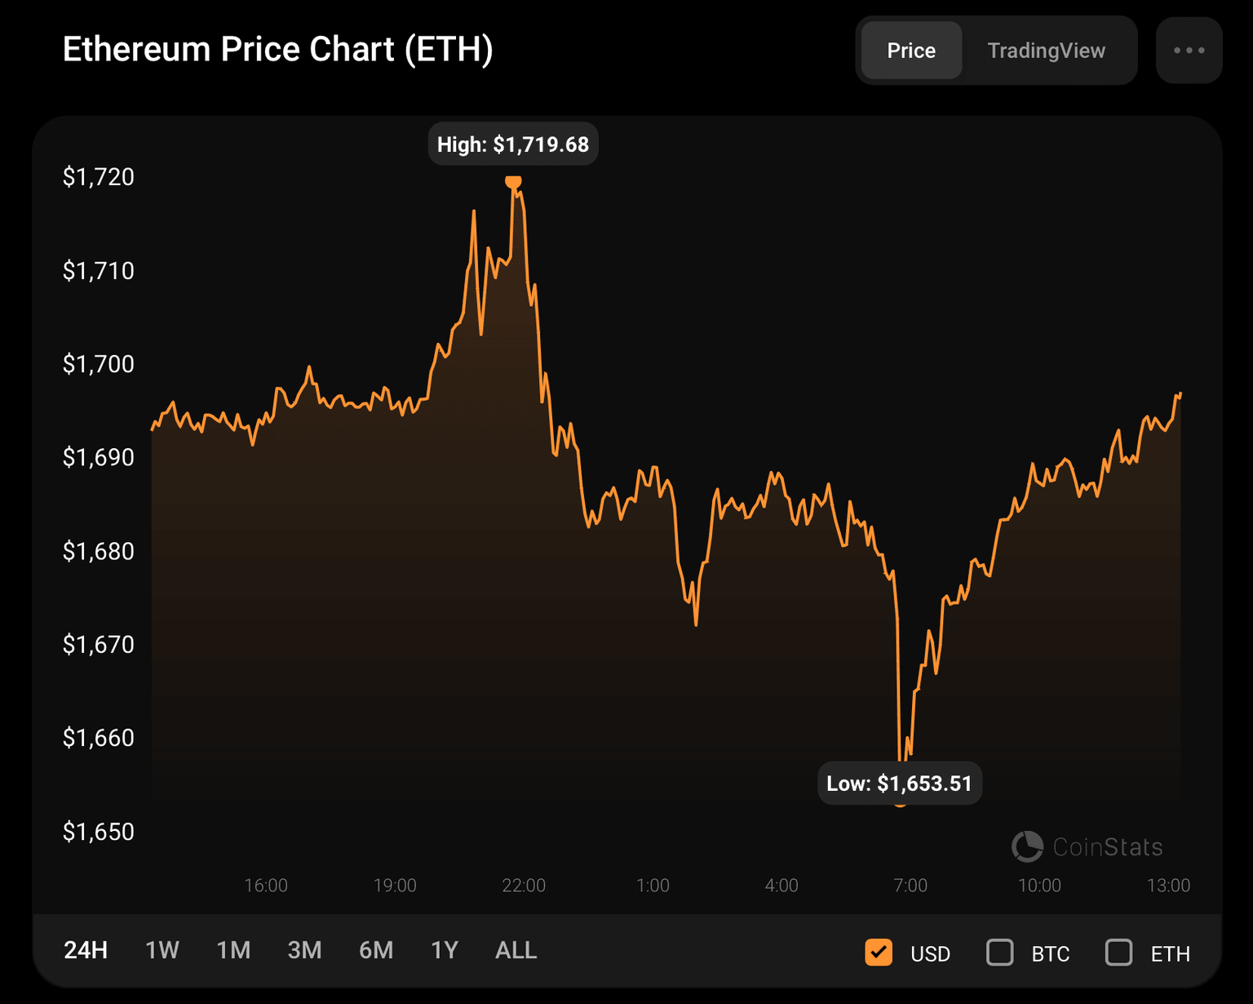Switch to the TradingView tab
Screen dimensions: 1253x1004
click(x=1046, y=51)
